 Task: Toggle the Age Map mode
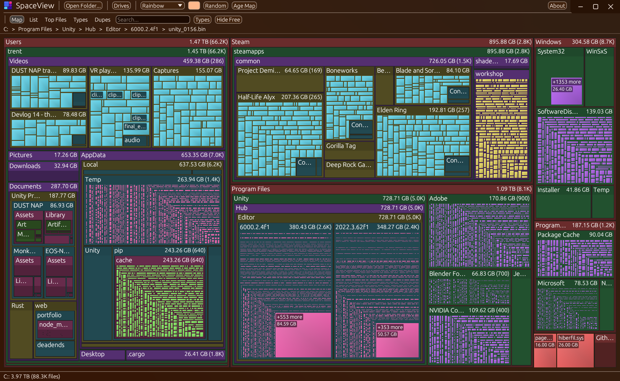(244, 6)
